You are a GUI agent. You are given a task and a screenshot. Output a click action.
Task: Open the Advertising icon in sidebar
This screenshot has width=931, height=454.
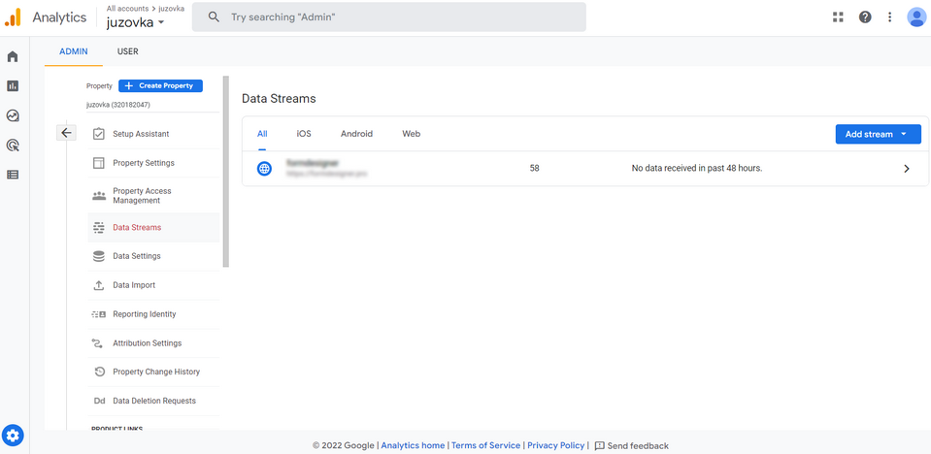pos(13,146)
